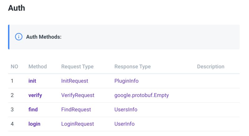The image size is (249, 136).
Task: Open the UserInfo response type
Action: point(125,124)
